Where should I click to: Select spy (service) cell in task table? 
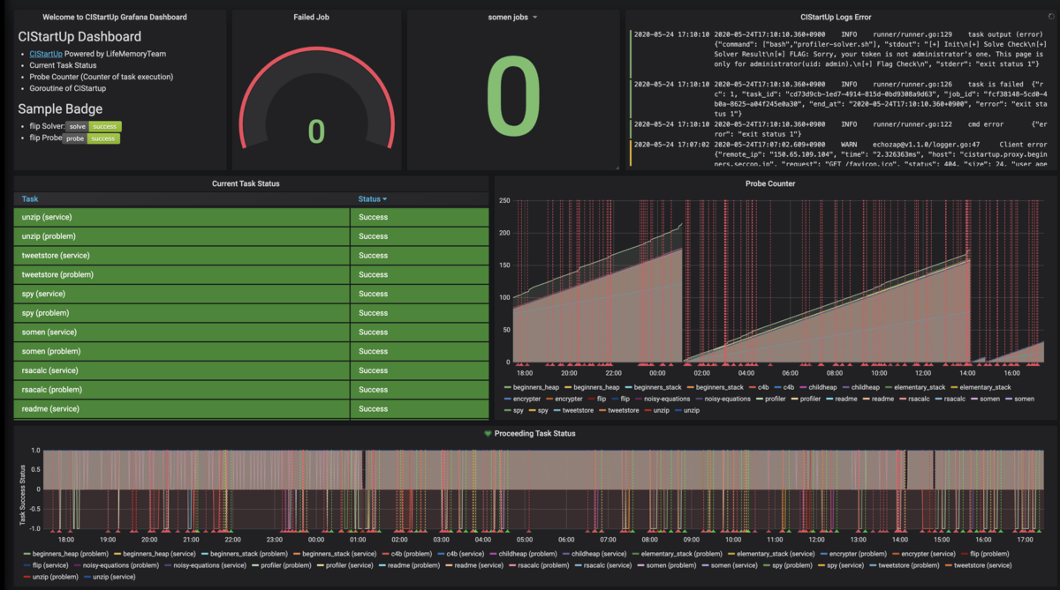[182, 294]
